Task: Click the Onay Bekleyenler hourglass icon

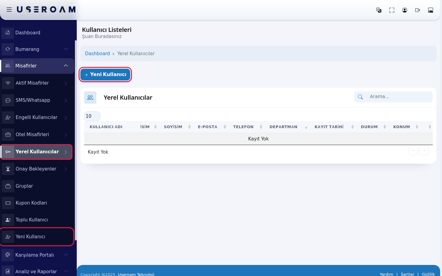Action: [x=8, y=169]
